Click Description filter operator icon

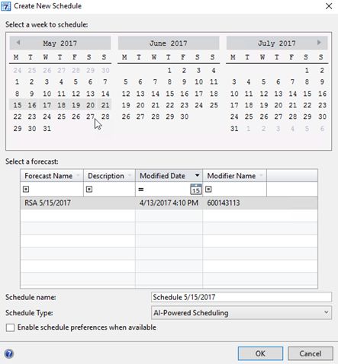(x=89, y=190)
